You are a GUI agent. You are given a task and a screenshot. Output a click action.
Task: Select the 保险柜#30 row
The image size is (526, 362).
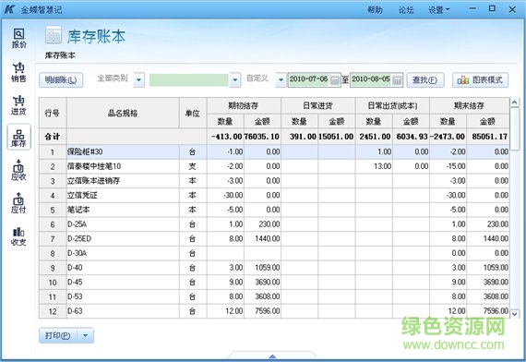coord(274,151)
